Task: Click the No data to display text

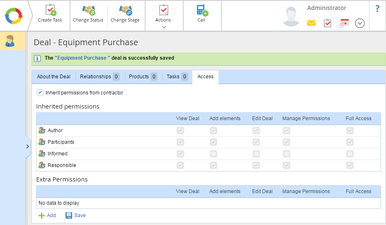Action: tap(59, 203)
